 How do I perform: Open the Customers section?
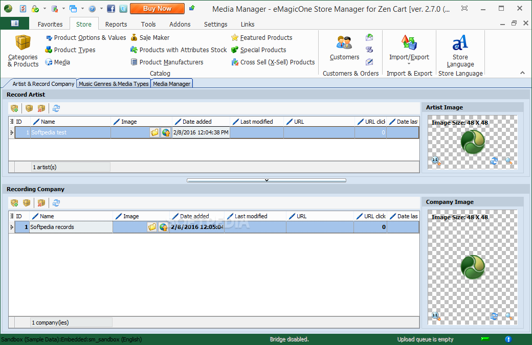pyautogui.click(x=344, y=48)
